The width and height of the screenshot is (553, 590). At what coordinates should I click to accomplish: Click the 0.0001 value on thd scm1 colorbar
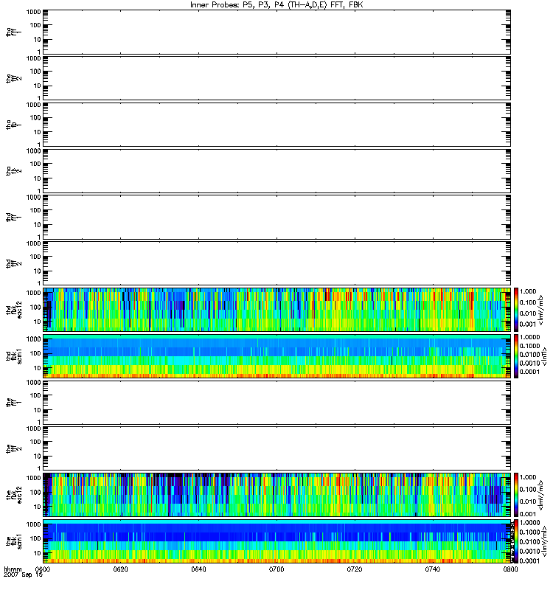[x=529, y=372]
